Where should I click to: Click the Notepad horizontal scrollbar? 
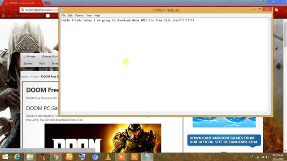point(164,113)
